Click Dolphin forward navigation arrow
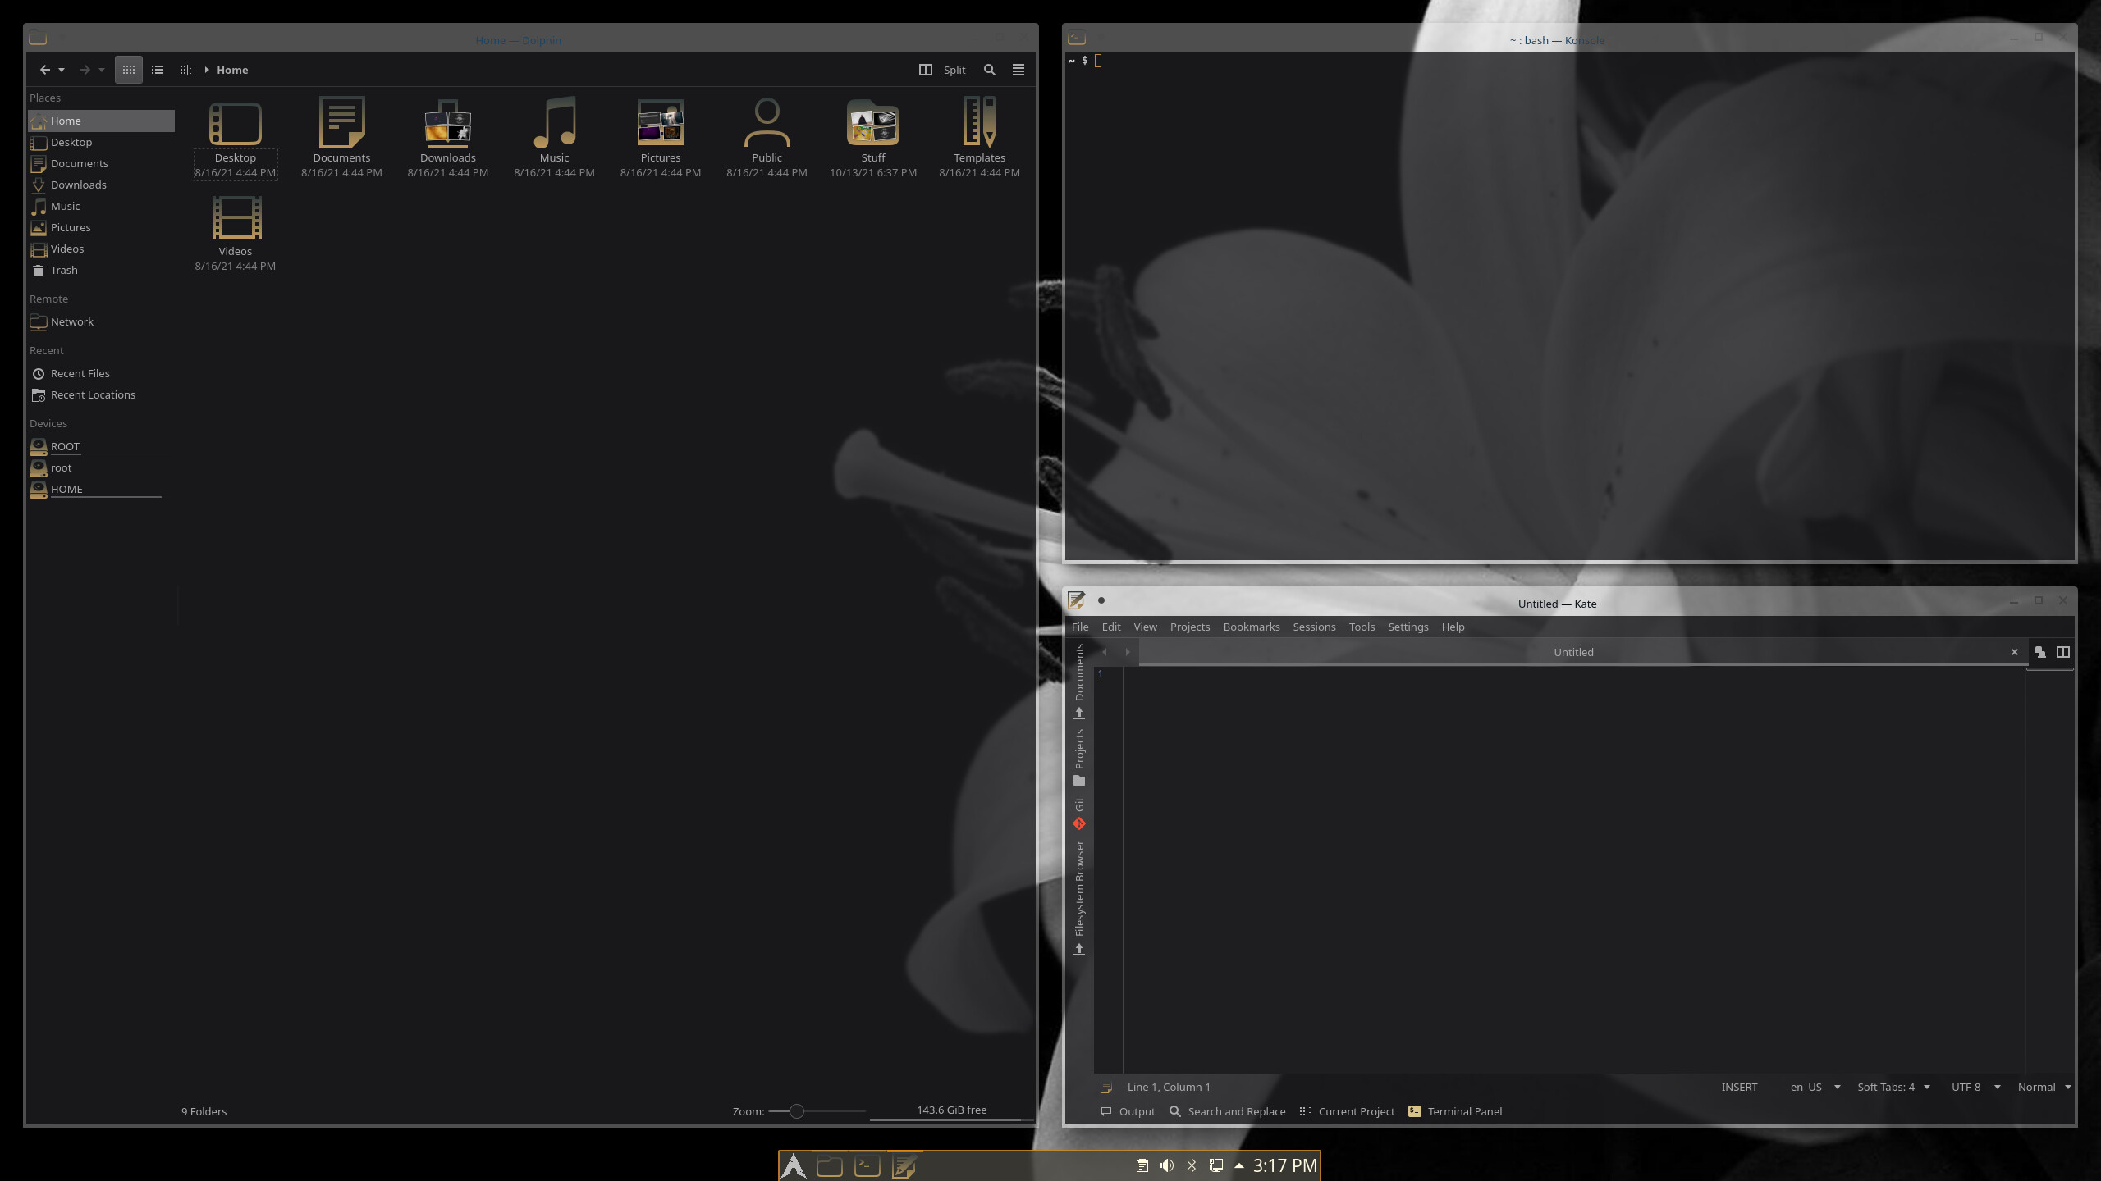The image size is (2101, 1181). (85, 70)
